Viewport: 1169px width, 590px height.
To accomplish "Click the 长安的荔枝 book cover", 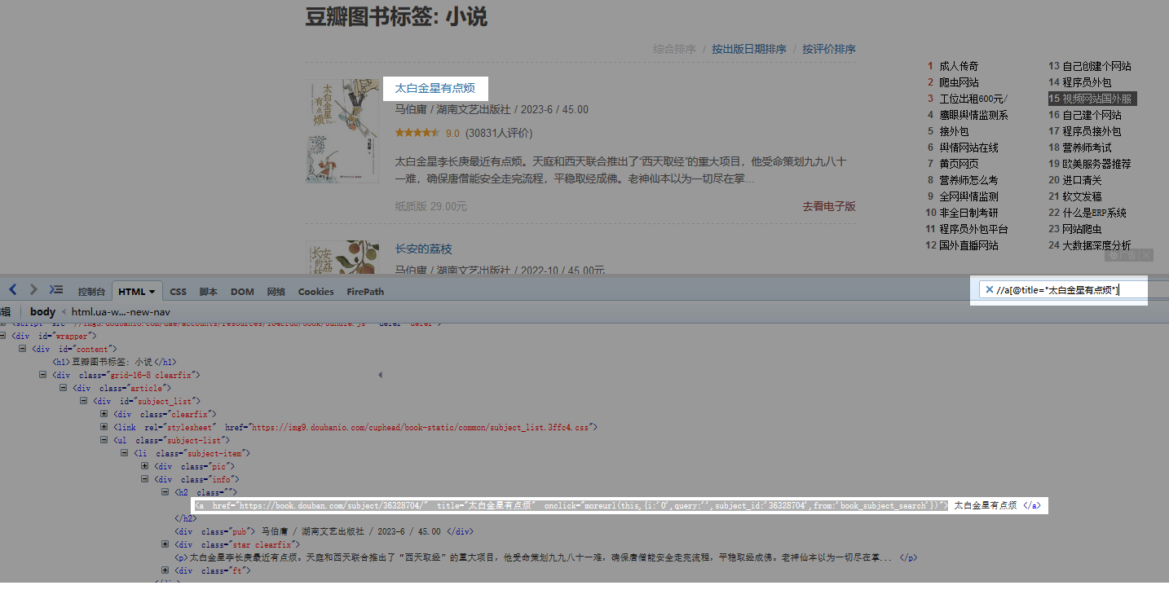I will click(x=342, y=257).
